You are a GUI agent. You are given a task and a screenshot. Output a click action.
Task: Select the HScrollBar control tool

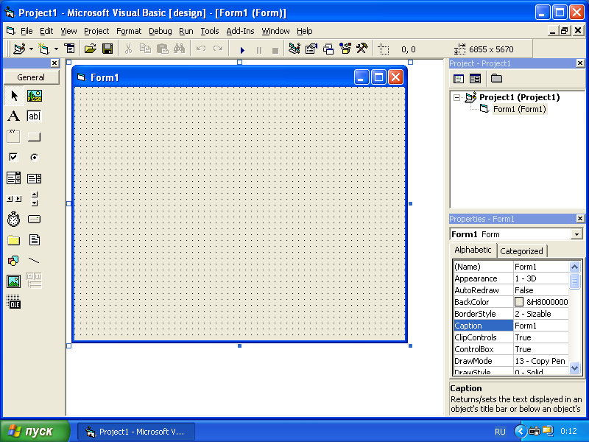[14, 199]
